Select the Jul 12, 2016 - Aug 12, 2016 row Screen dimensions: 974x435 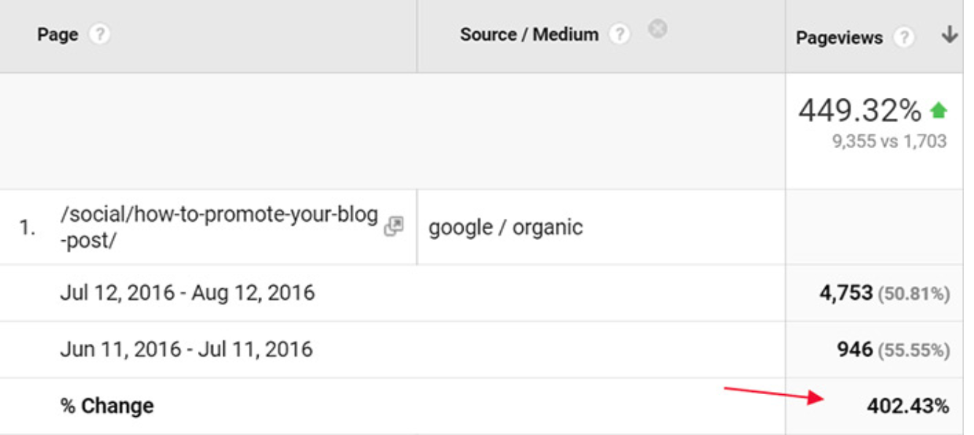[x=187, y=293]
